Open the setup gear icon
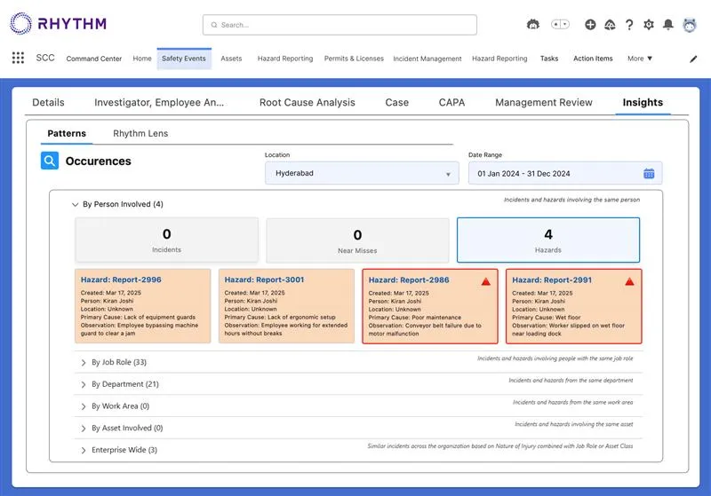Viewport: 711px width, 496px height. pos(649,25)
